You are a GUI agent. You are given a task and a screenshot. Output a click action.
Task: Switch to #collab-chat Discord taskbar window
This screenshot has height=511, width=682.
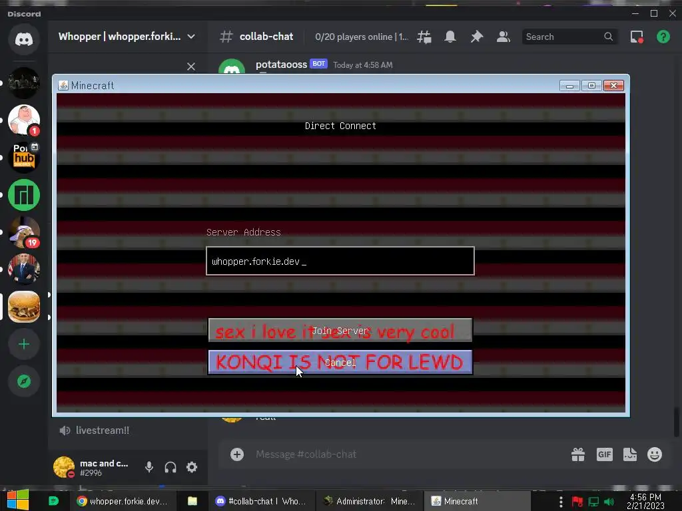click(261, 502)
